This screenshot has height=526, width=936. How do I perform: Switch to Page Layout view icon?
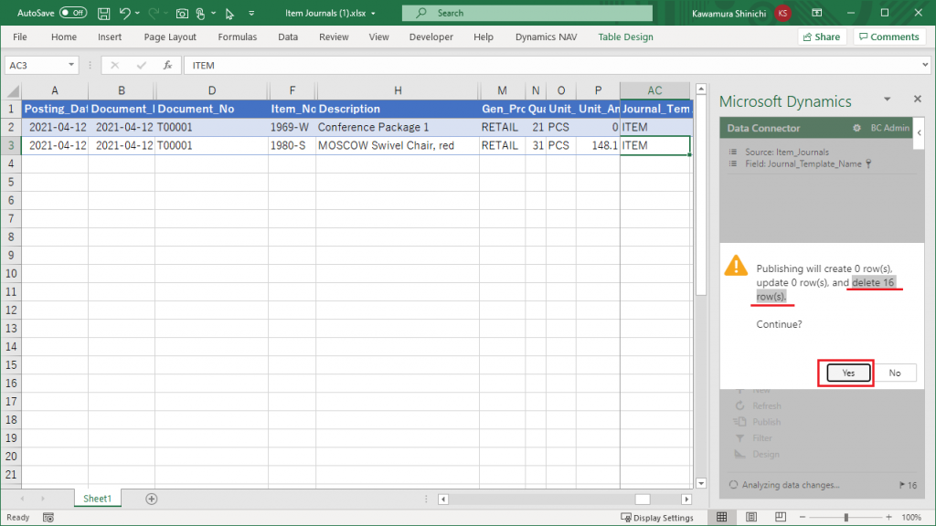click(x=751, y=517)
